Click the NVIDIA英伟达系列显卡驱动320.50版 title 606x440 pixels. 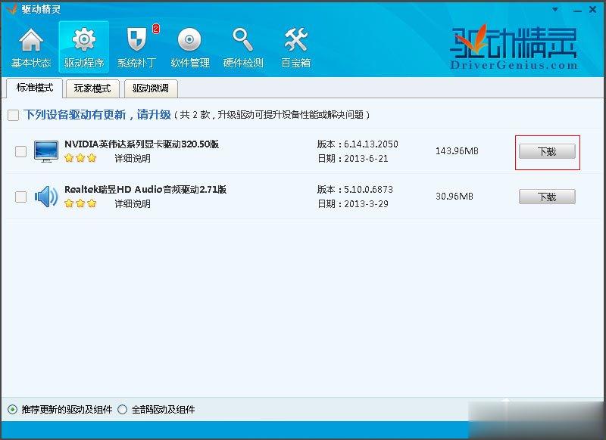[x=142, y=144]
